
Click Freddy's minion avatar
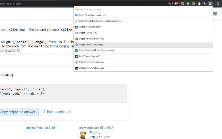point(83,135)
